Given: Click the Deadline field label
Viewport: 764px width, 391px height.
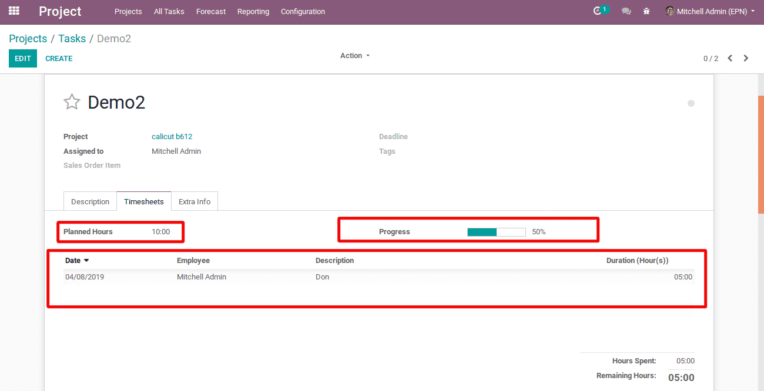Looking at the screenshot, I should coord(393,137).
